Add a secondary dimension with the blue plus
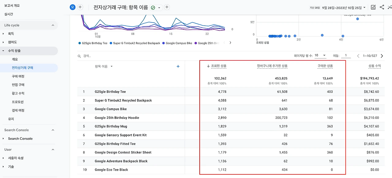The image size is (392, 178). pos(178,66)
